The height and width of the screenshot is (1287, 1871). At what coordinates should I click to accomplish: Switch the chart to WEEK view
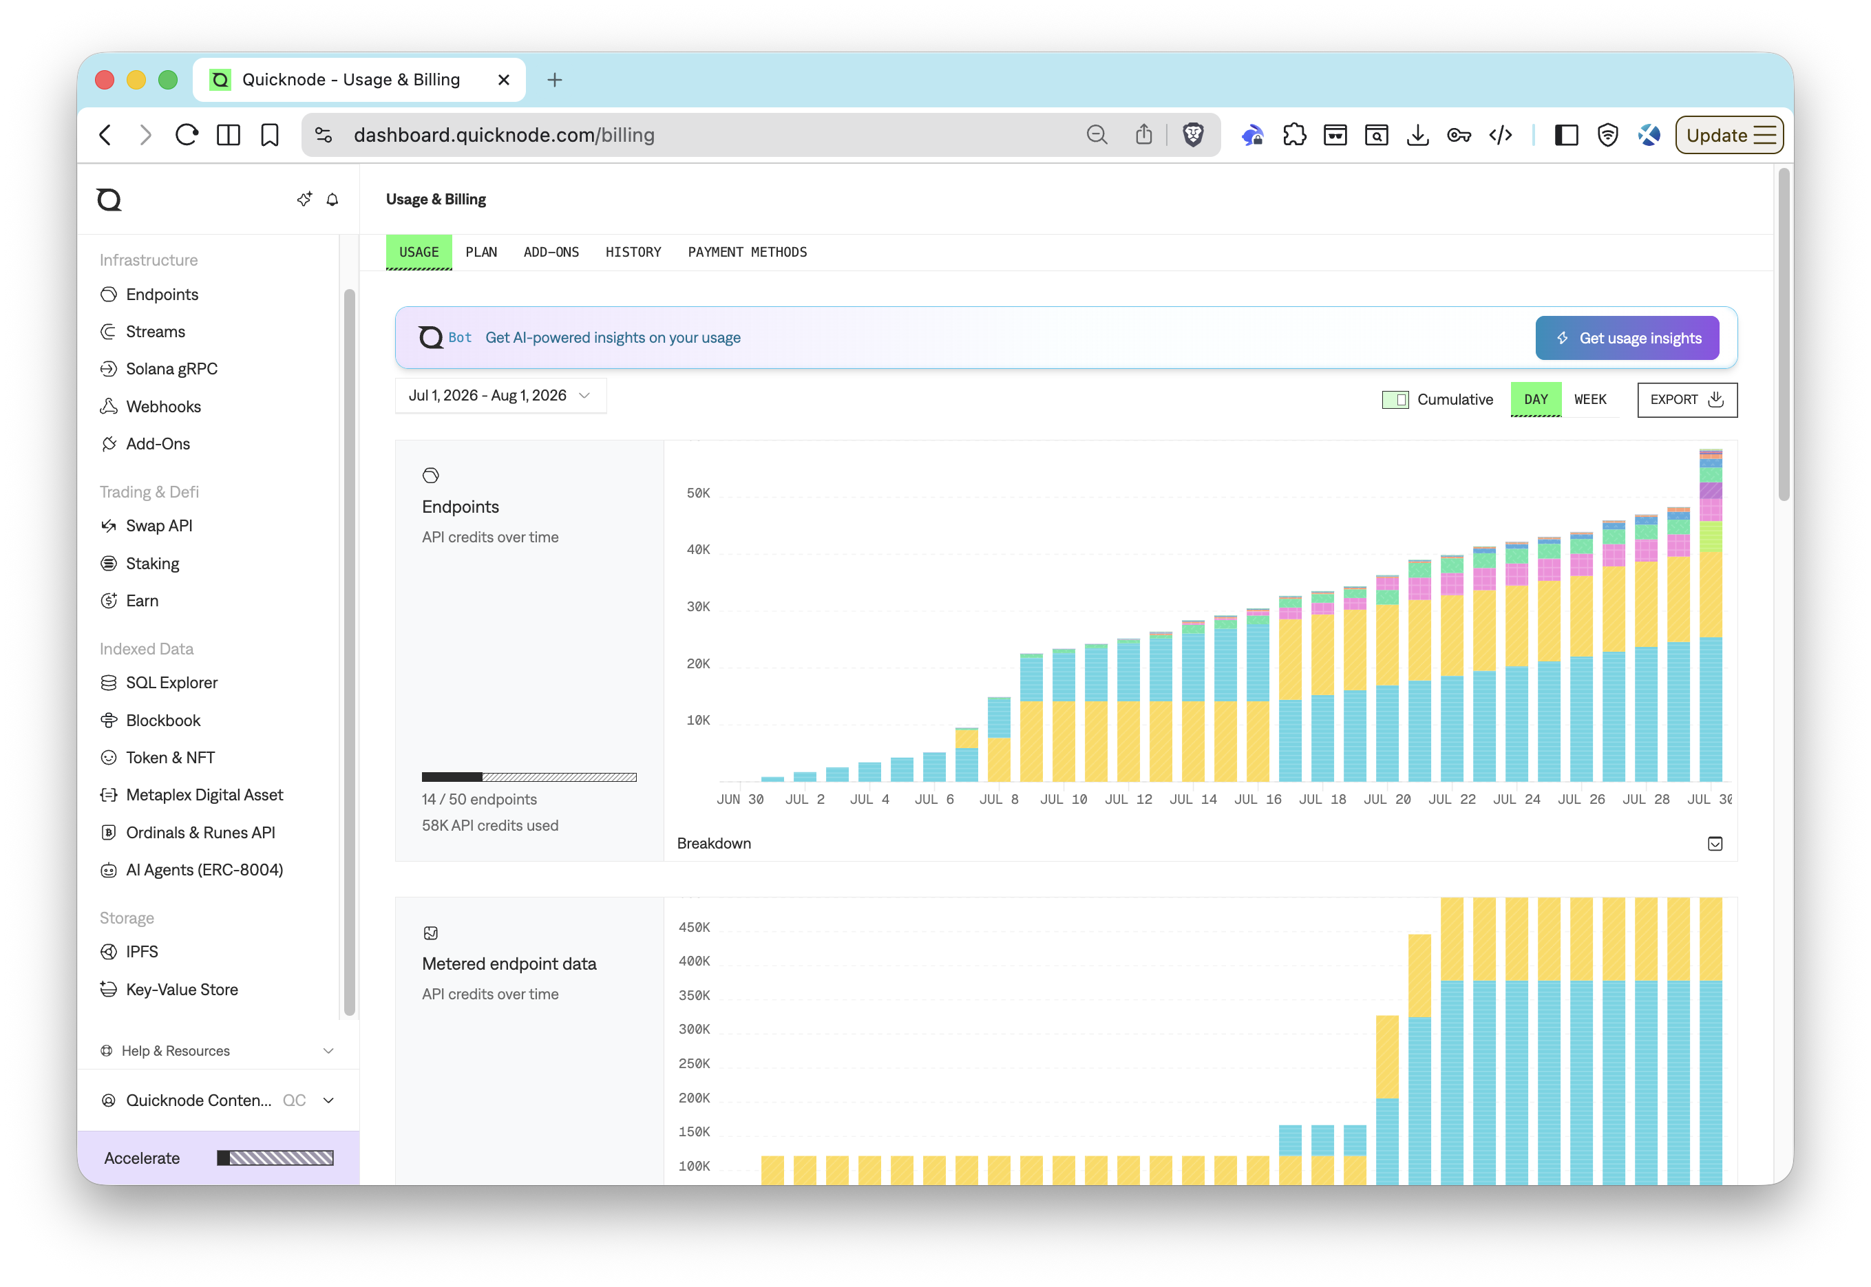pyautogui.click(x=1589, y=400)
